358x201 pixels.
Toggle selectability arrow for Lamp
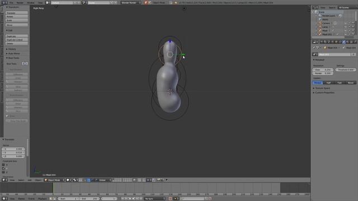coord(349,27)
